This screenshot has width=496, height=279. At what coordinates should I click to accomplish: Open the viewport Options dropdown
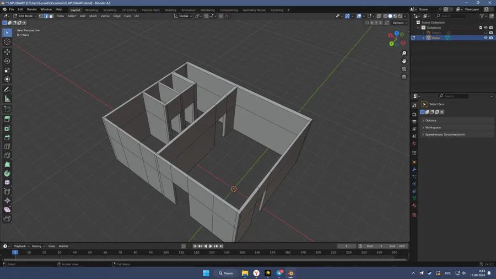coord(400,23)
